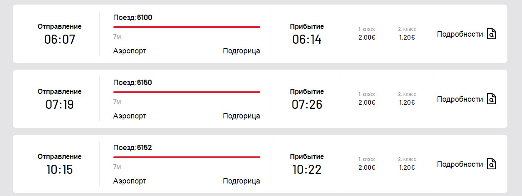Click the 10:22 arrival time
The width and height of the screenshot is (522, 196).
(x=307, y=170)
